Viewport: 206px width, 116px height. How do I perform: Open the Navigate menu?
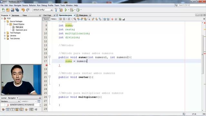point(17,5)
